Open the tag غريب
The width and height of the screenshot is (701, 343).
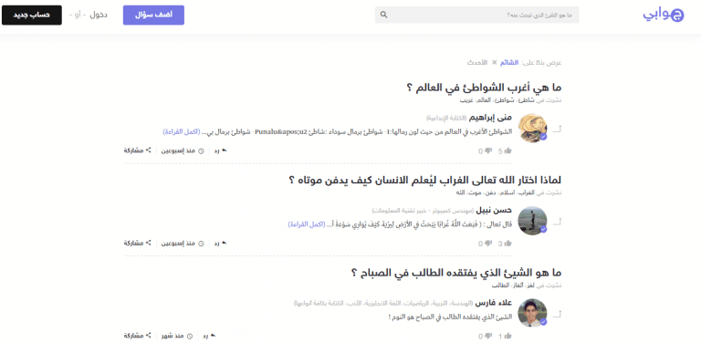click(466, 100)
